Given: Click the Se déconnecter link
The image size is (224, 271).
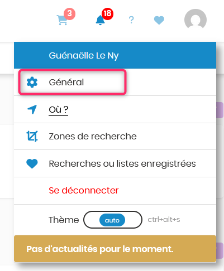Looking at the screenshot, I should coord(84,190).
